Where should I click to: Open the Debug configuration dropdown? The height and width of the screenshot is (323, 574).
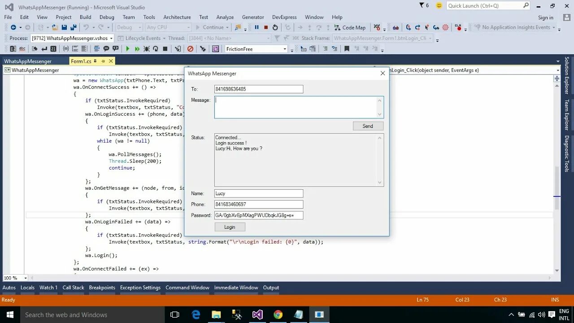coord(129,27)
